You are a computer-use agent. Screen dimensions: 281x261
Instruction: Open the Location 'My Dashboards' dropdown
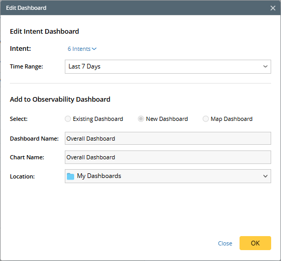click(168, 176)
